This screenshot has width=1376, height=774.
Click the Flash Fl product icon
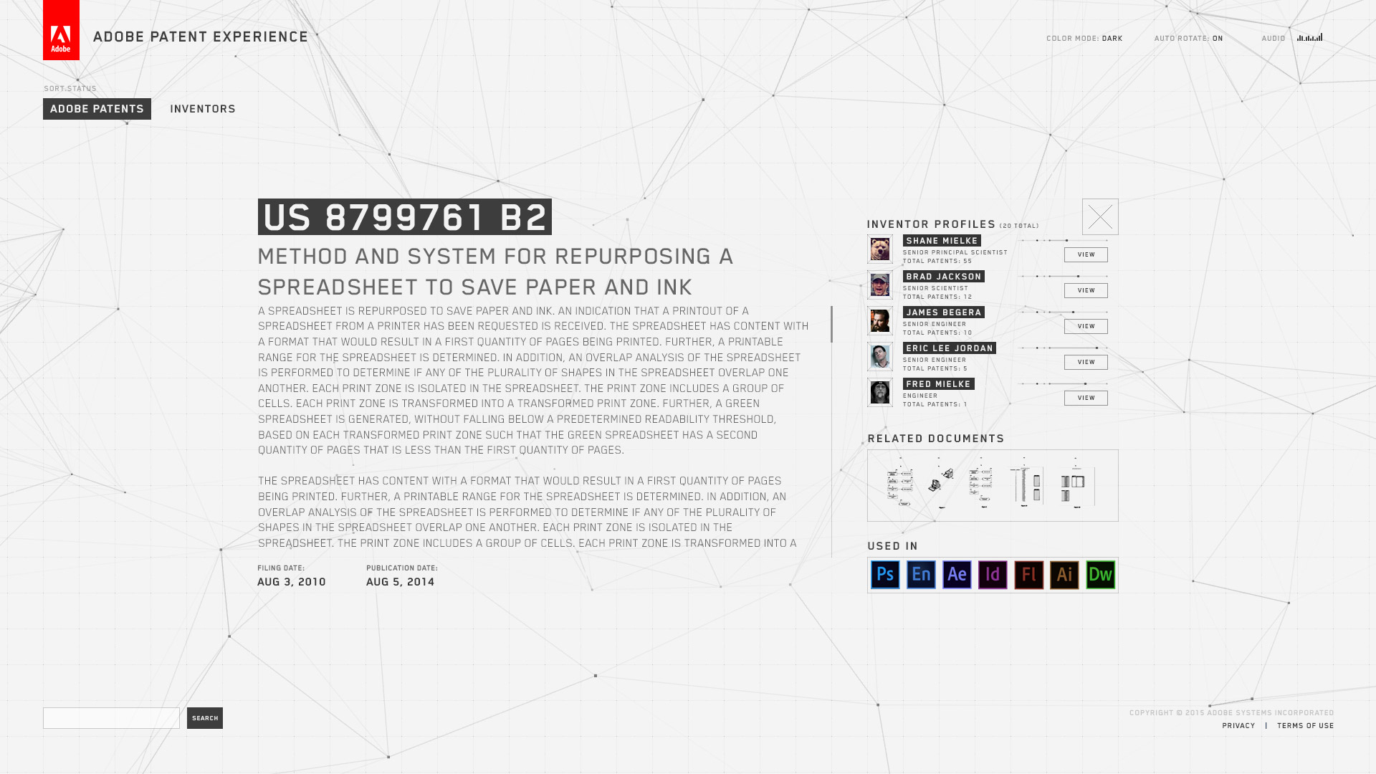1028,575
